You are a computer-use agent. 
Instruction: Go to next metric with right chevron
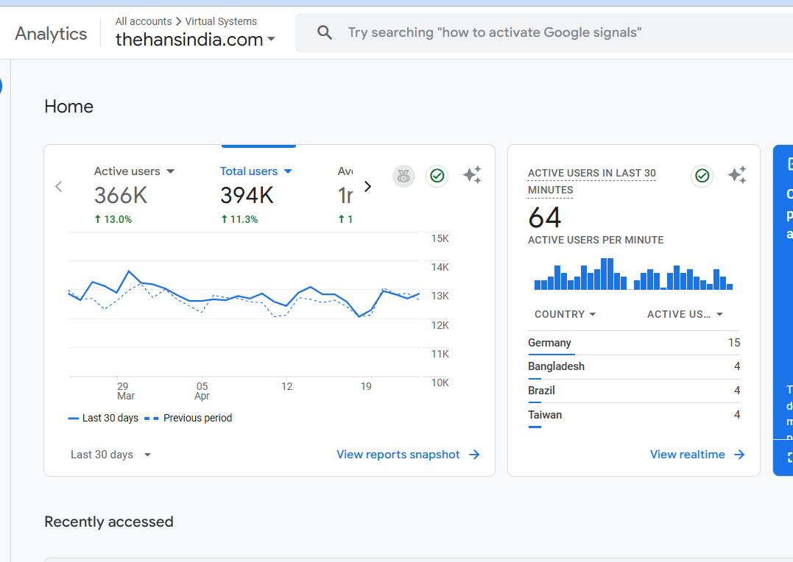[368, 187]
